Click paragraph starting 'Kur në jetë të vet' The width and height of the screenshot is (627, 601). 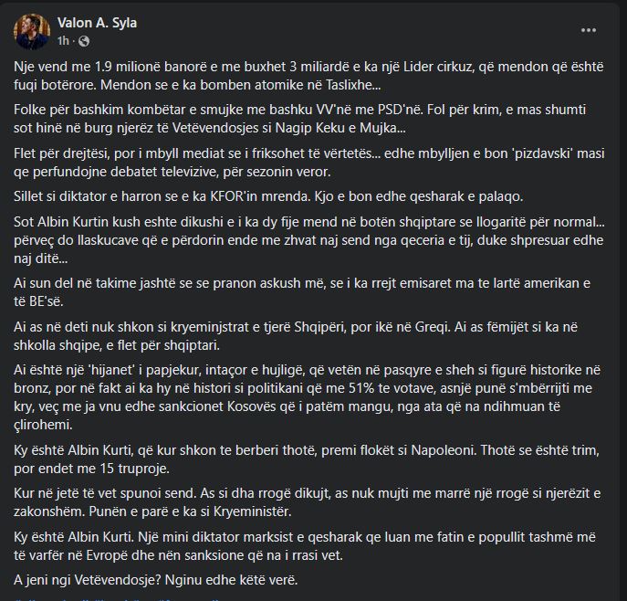(x=307, y=502)
